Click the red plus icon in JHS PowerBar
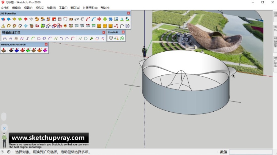This screenshot has width=277, height=155. (x=99, y=19)
